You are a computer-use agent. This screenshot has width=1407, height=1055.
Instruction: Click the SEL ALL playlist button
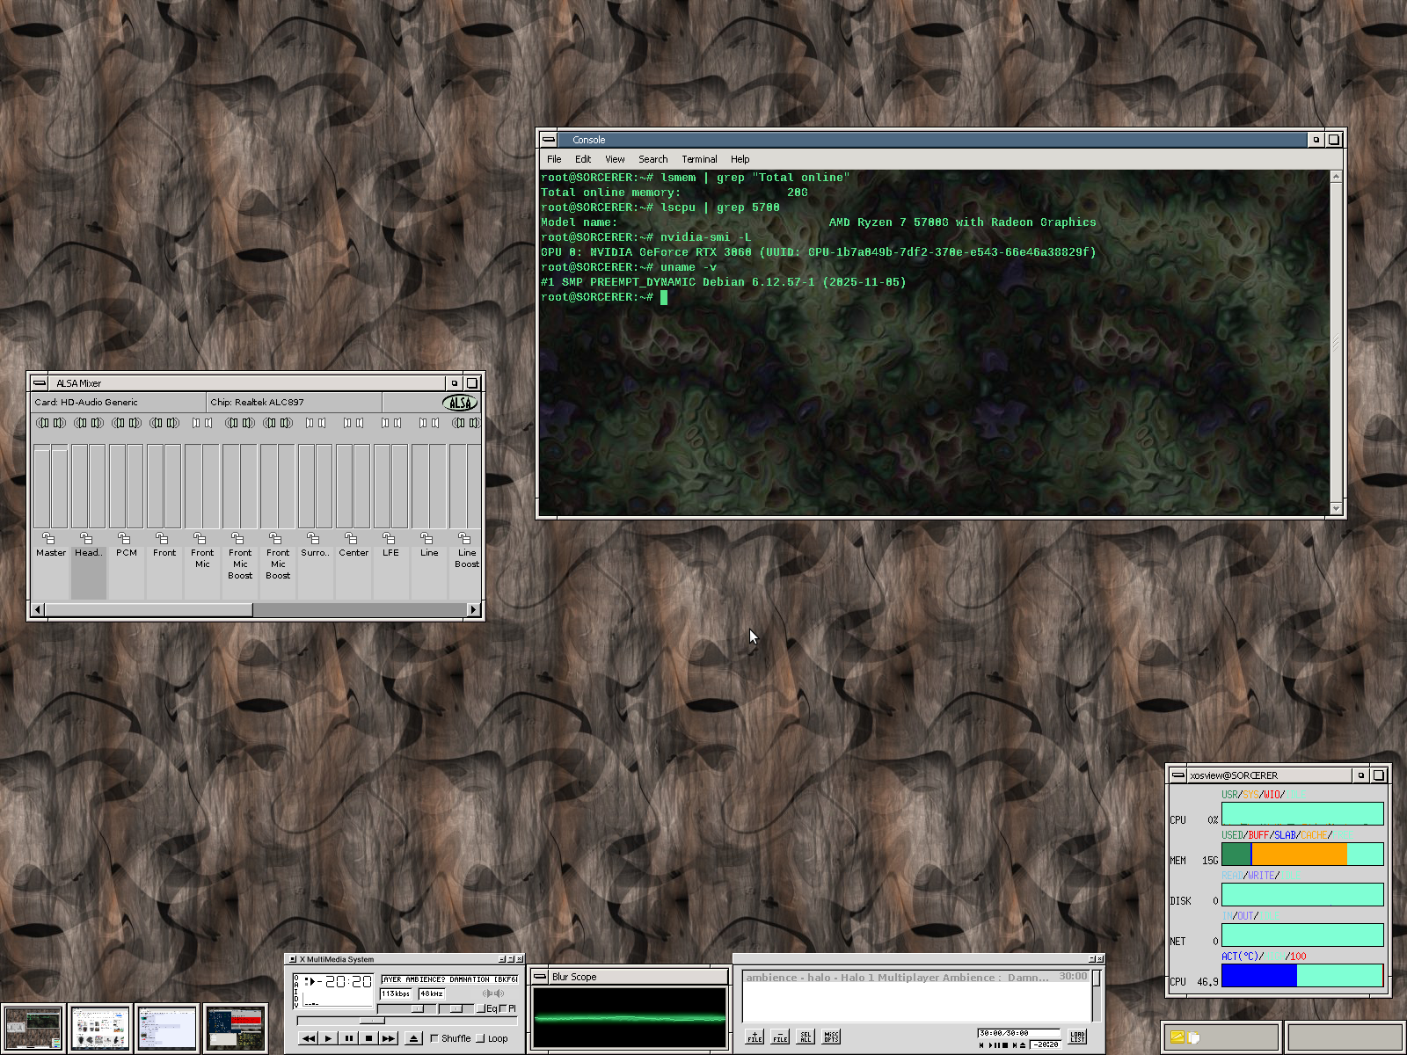point(806,1037)
